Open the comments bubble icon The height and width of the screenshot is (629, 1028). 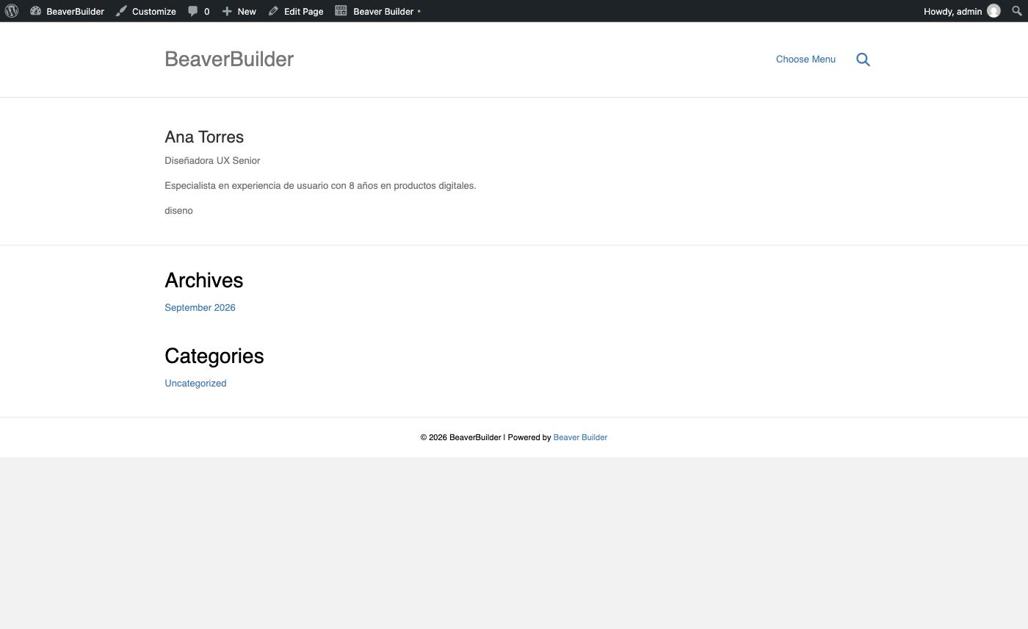193,11
